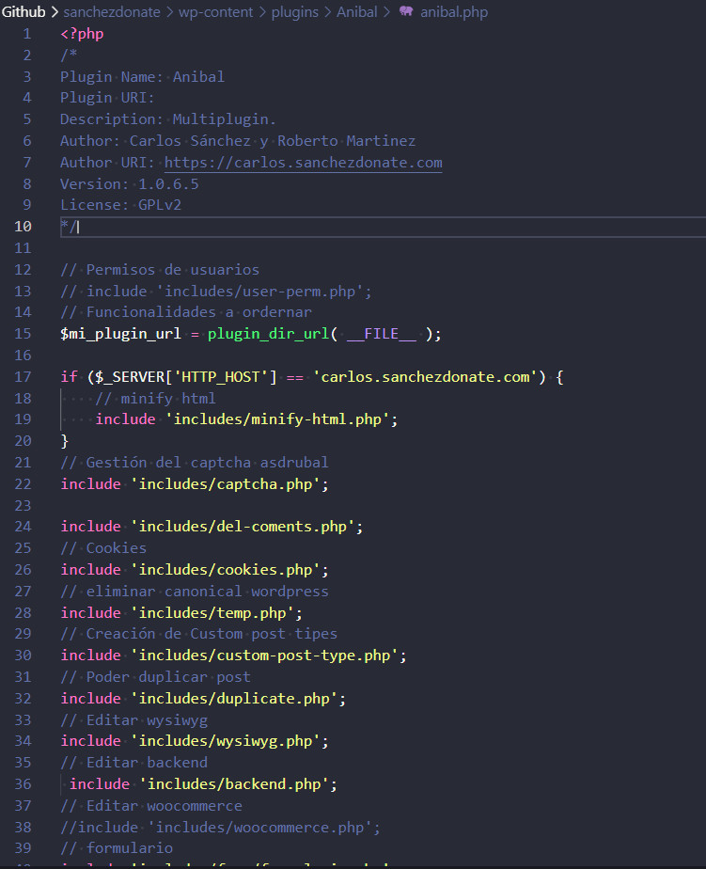Place cursor on '$mi_plugin_url' variable
This screenshot has height=869, width=706.
coord(120,334)
